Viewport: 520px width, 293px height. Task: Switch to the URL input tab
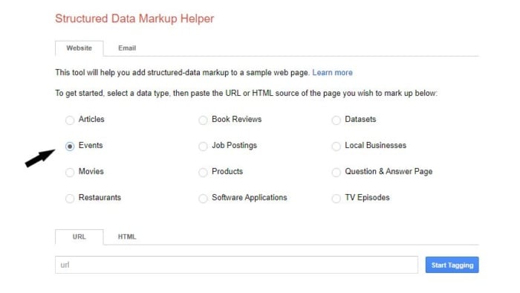point(79,237)
